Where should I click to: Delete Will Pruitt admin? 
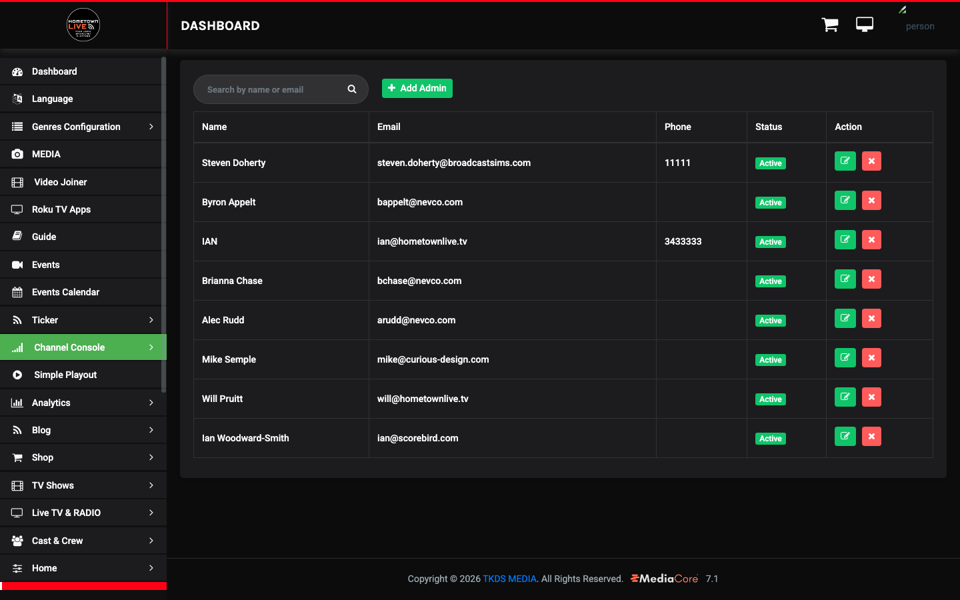[x=871, y=397]
